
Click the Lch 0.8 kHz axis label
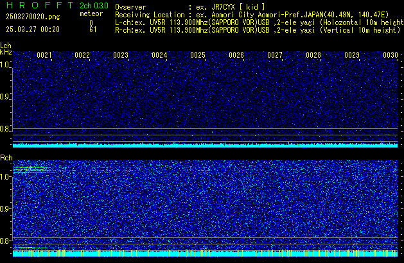click(4, 129)
